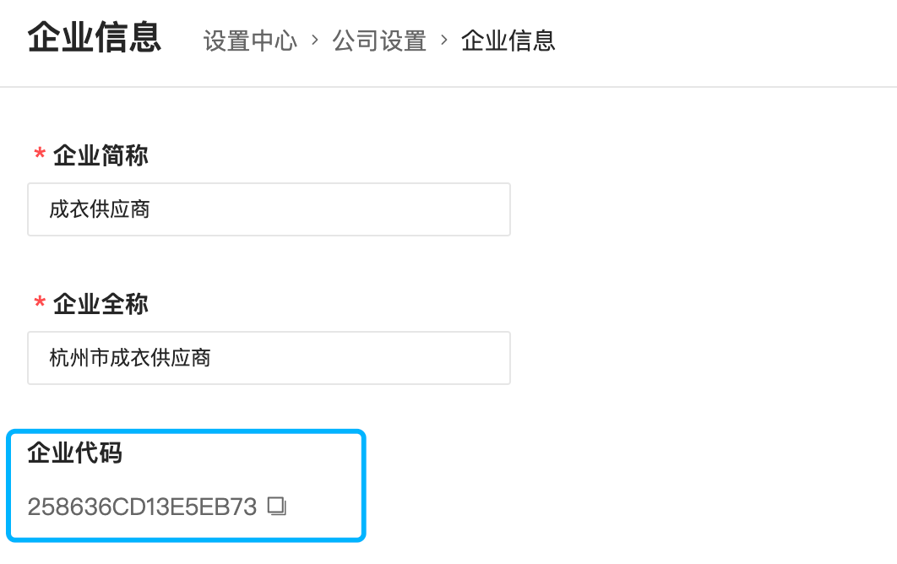Go to 设置中心 in the breadcrumb
The width and height of the screenshot is (897, 564).
250,41
